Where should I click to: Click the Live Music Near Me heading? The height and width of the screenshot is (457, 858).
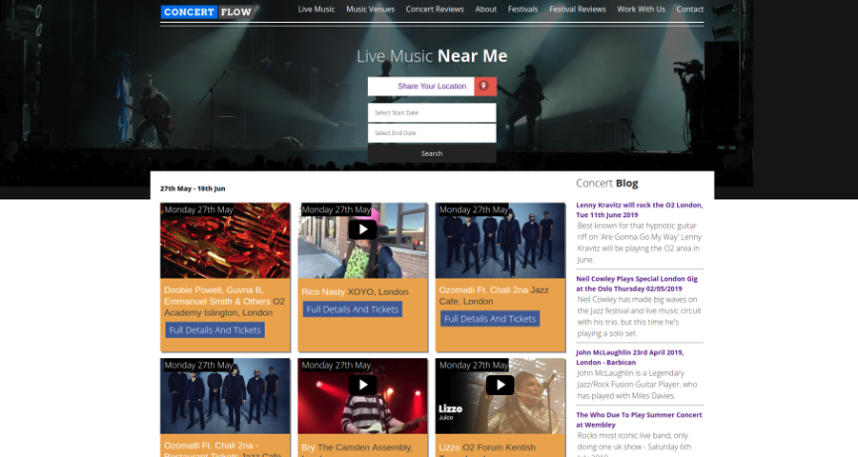432,56
